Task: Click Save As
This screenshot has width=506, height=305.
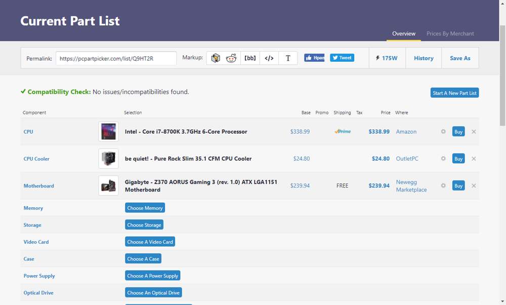Action: (x=460, y=58)
